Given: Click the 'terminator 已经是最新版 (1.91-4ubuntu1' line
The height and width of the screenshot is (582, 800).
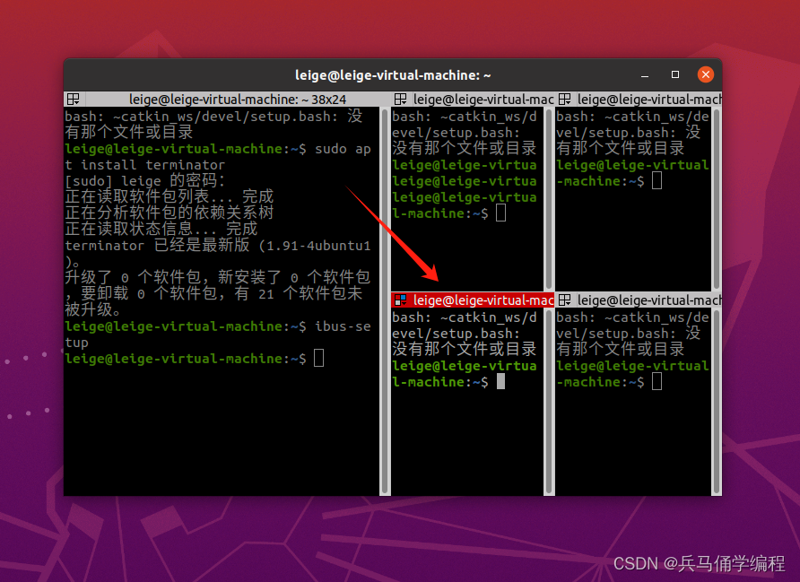Looking at the screenshot, I should tap(218, 246).
